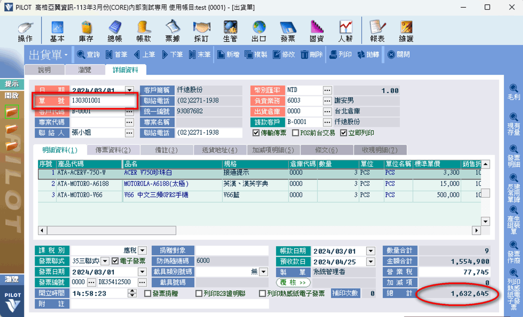Toggle the 電子發票 checkbox
Image resolution: width=523 pixels, height=317 pixels.
click(x=115, y=261)
